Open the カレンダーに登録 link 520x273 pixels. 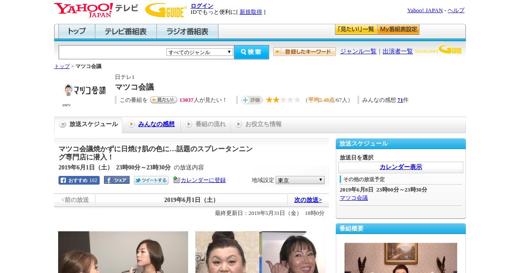(x=203, y=180)
